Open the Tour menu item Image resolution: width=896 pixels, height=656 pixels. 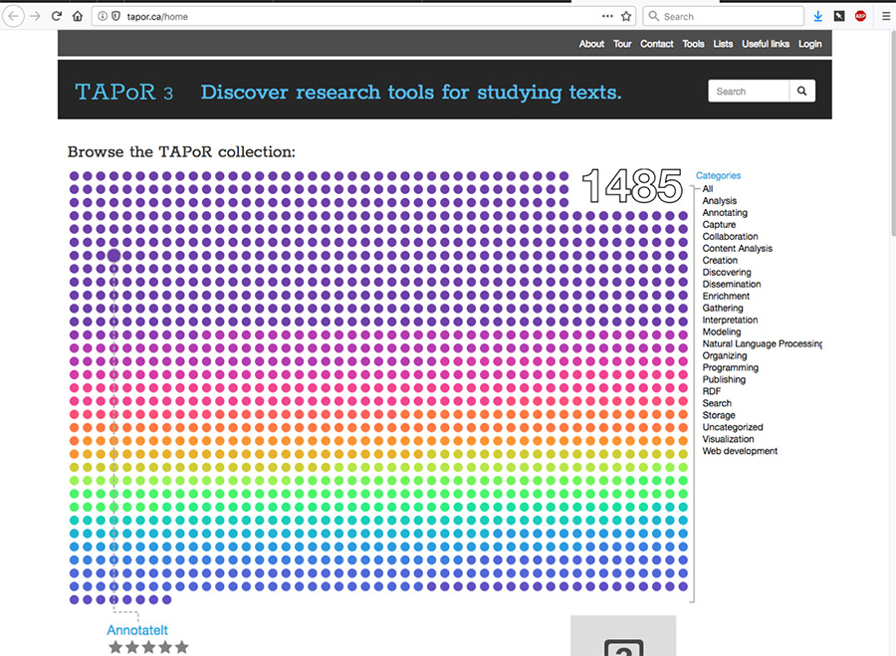622,44
